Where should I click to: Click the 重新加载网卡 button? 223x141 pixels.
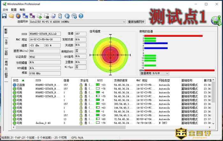136,22
